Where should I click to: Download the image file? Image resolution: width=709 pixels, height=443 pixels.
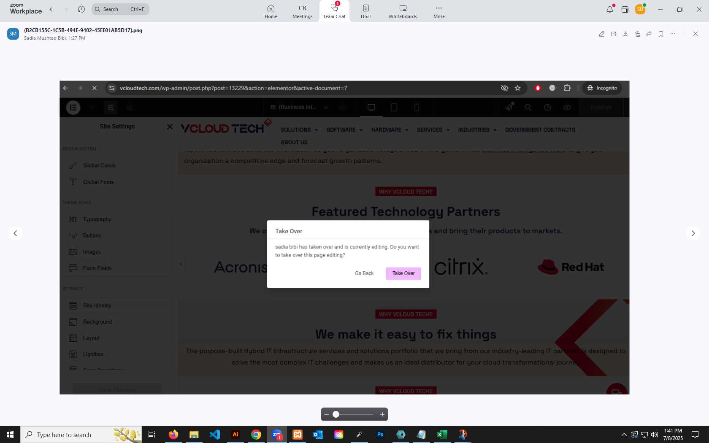[x=625, y=34]
